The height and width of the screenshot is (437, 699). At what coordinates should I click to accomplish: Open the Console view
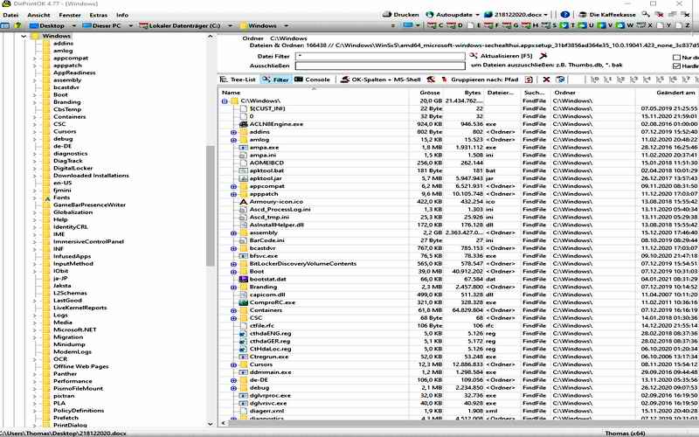click(312, 80)
